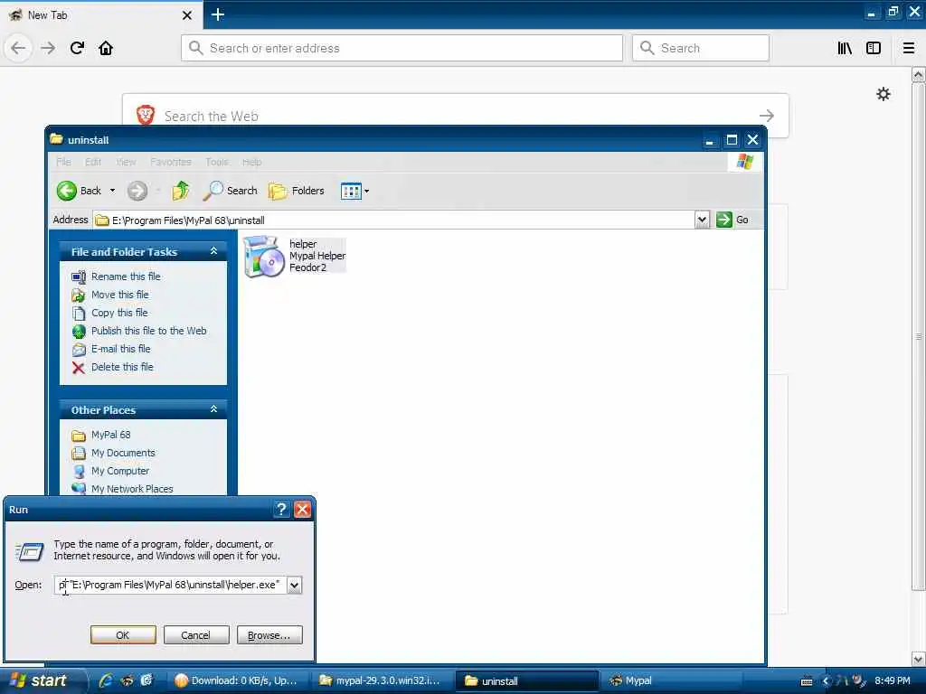Click the Explorer address path field

(x=394, y=220)
